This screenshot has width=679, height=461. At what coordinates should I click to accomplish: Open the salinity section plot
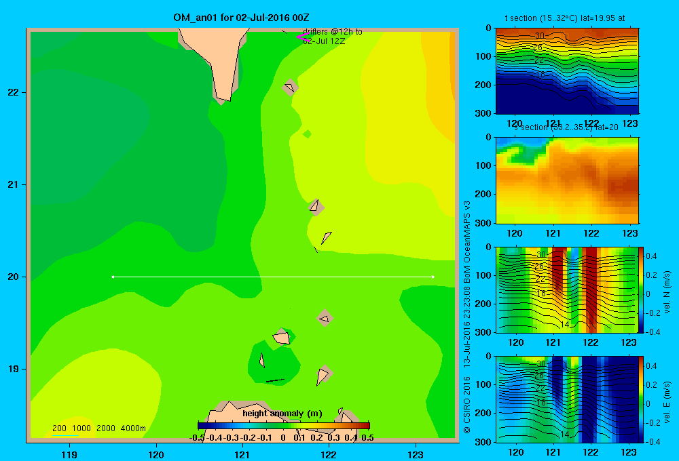point(567,180)
